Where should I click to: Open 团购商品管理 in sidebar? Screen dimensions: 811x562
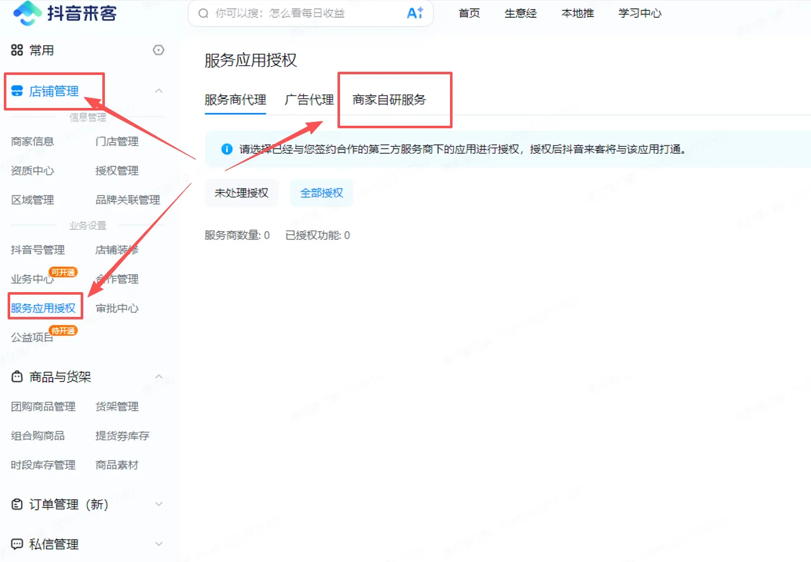(43, 406)
